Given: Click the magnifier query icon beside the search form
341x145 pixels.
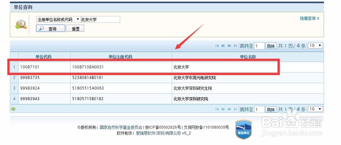Looking at the screenshot, I should tap(21, 24).
